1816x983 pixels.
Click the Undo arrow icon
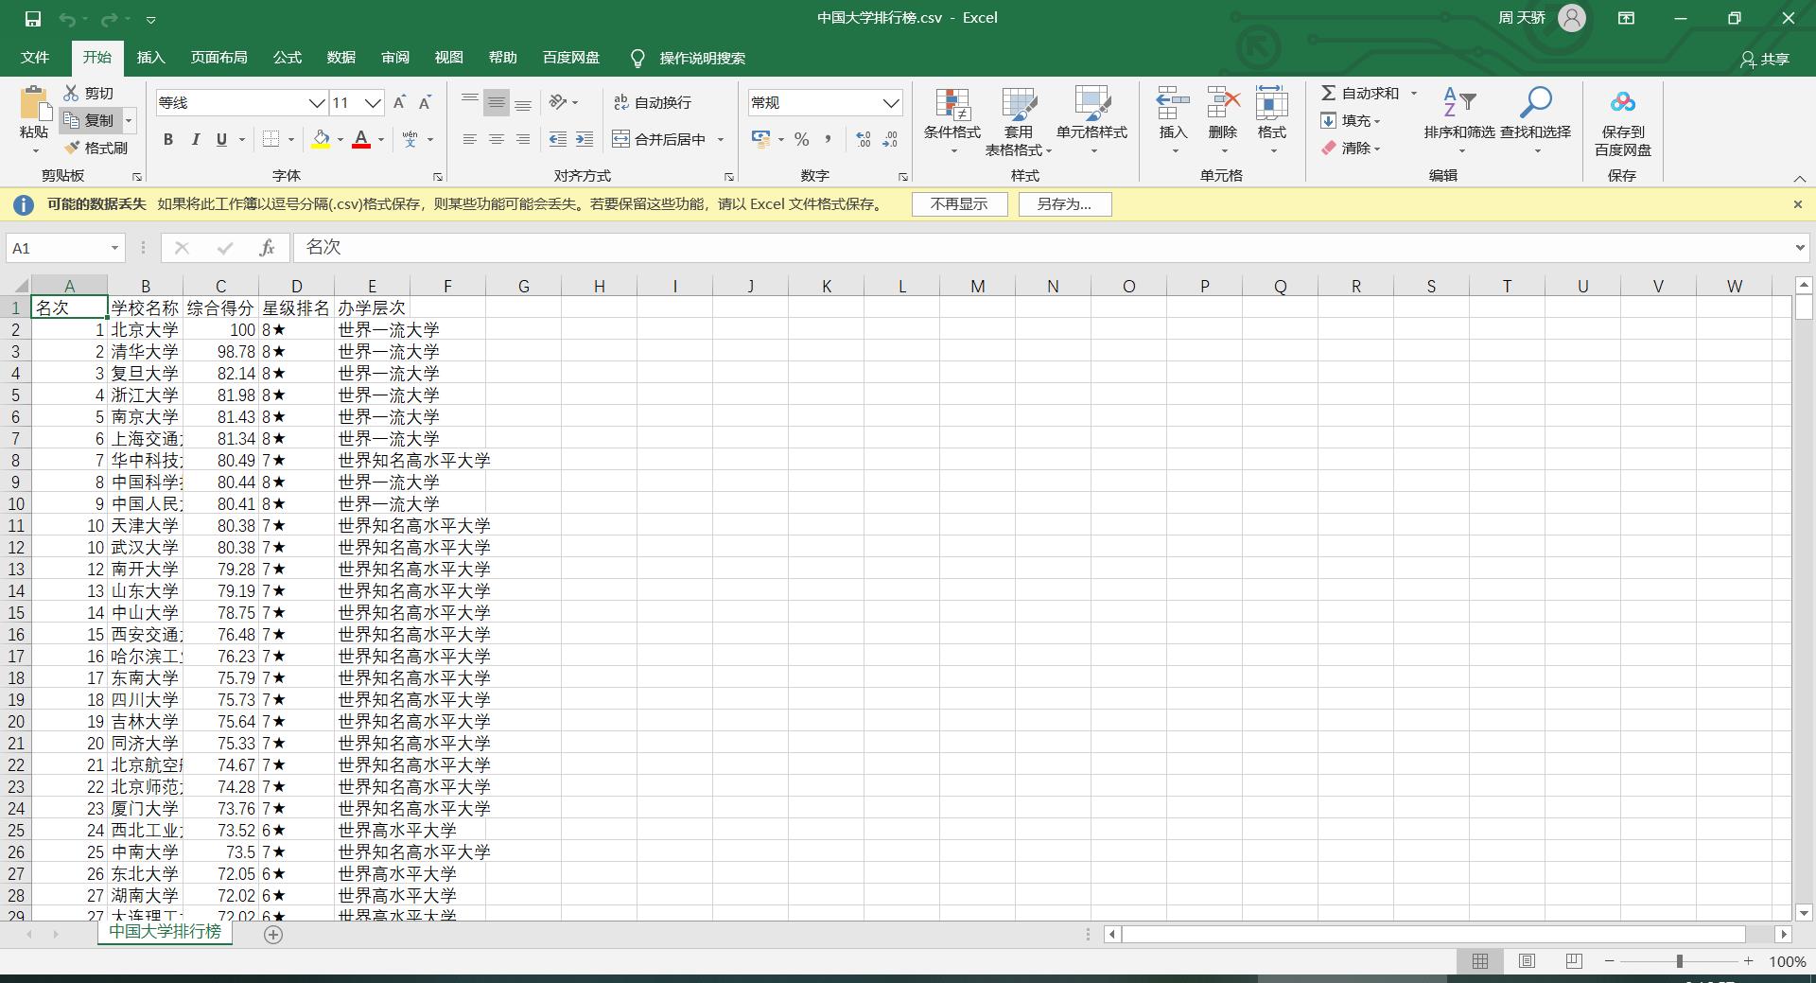coord(67,18)
